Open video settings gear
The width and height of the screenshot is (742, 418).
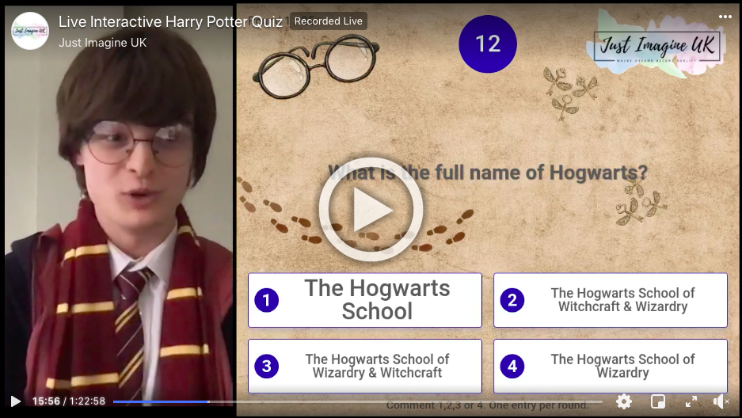(x=624, y=401)
